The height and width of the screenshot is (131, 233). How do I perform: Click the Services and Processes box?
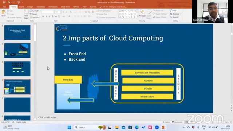[147, 73]
